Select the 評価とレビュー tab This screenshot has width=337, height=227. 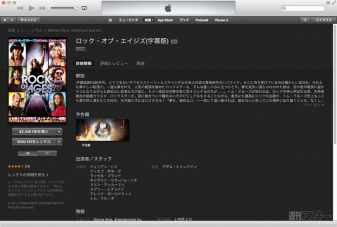(x=114, y=63)
